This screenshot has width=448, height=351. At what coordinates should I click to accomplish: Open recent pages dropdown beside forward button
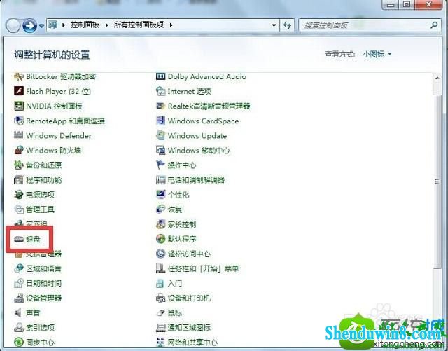point(41,26)
